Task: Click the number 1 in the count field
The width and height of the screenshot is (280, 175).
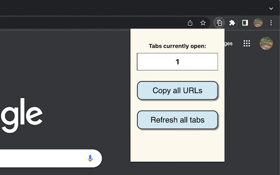Action: (177, 62)
